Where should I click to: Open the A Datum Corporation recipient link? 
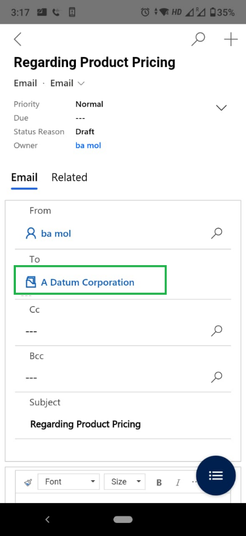tap(87, 282)
